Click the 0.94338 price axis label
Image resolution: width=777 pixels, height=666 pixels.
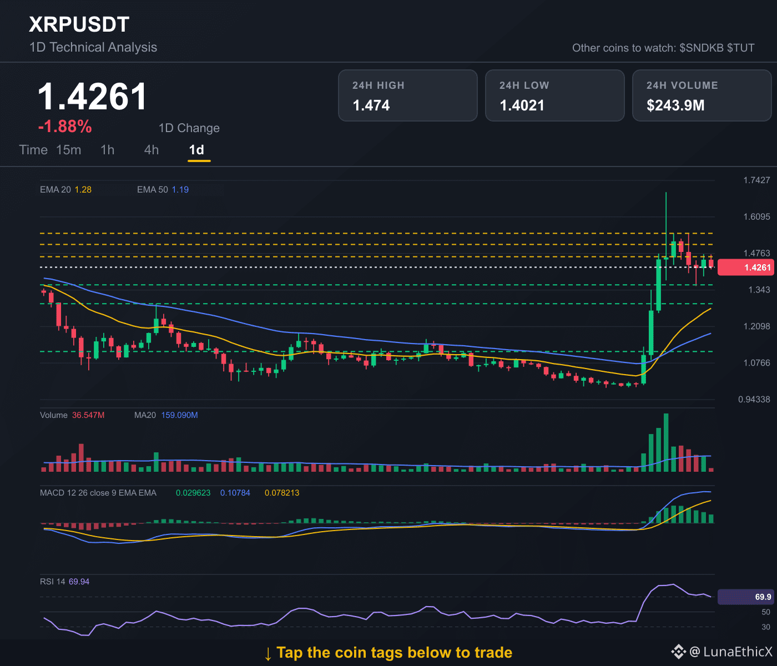754,400
